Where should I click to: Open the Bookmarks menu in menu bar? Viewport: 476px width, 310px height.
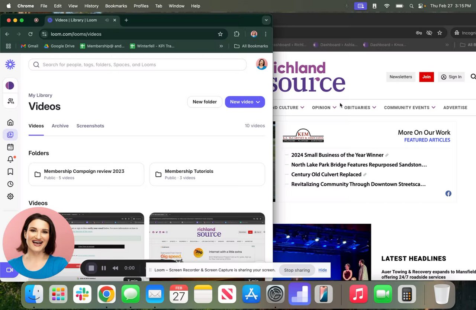pyautogui.click(x=116, y=6)
